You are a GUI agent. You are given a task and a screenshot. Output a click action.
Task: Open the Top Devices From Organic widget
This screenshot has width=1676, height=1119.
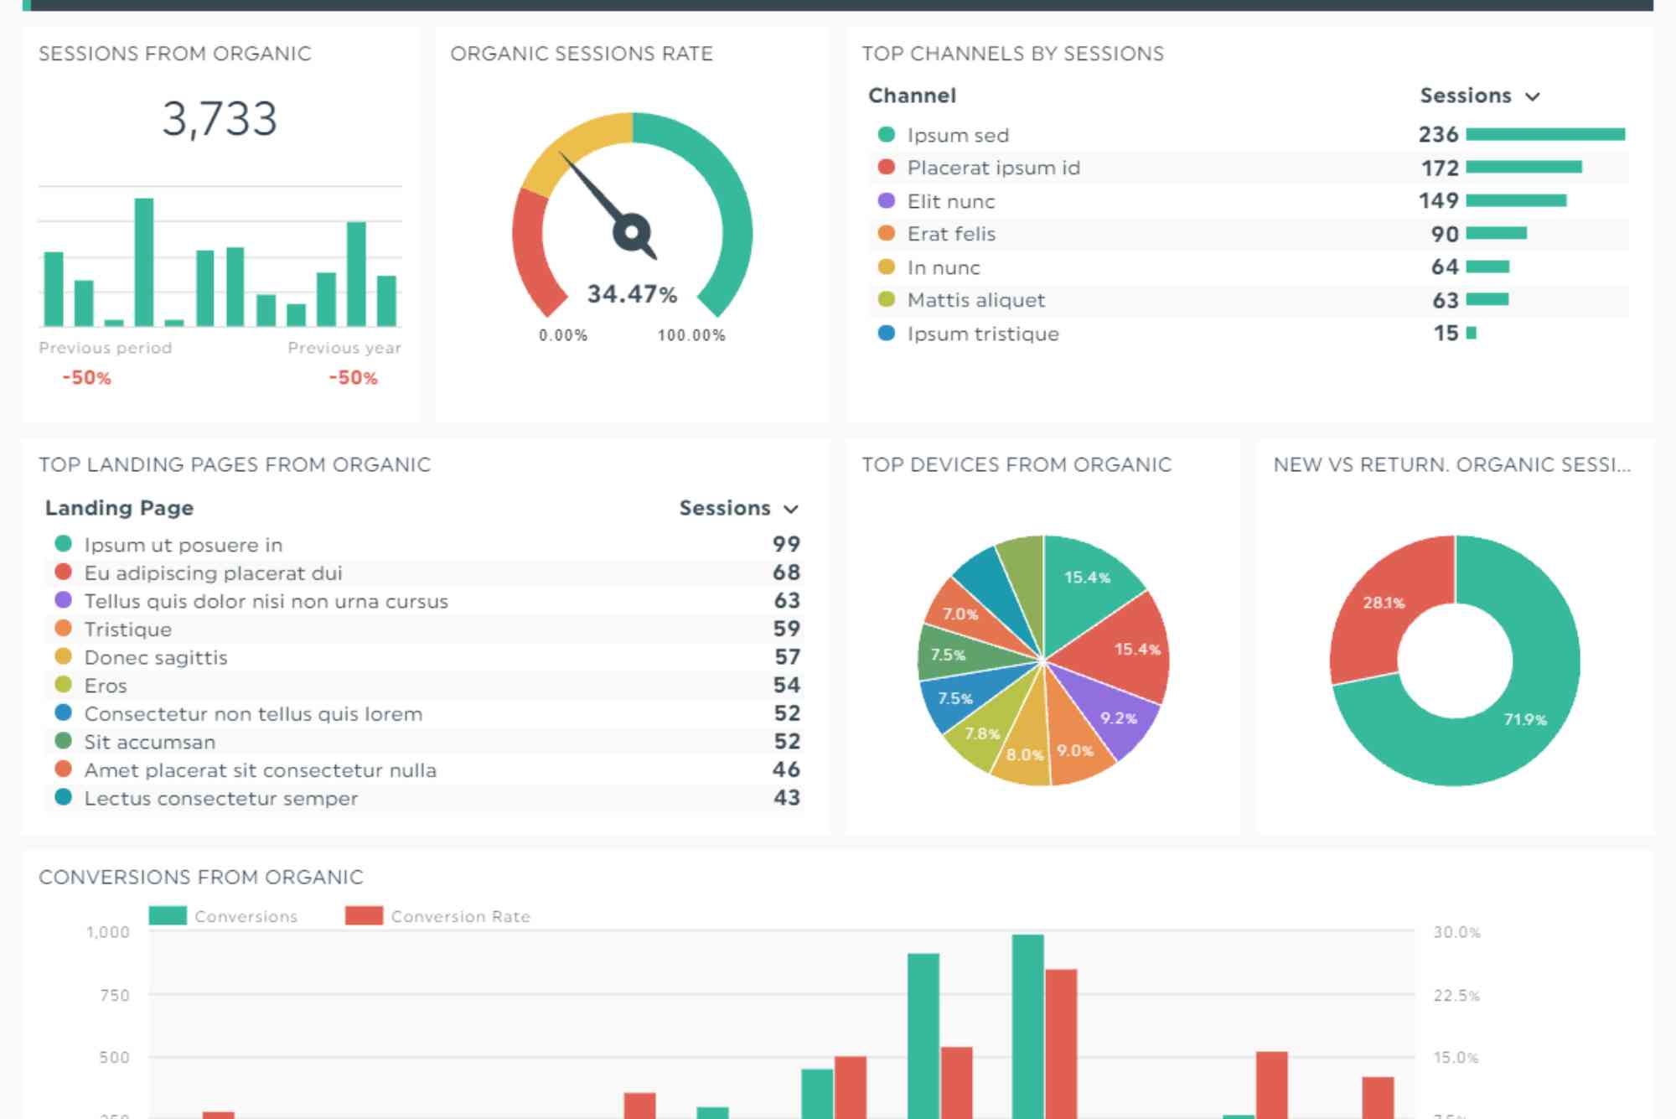click(x=1017, y=464)
